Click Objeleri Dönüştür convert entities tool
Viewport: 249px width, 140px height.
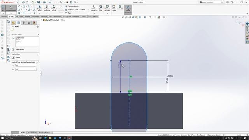(x=47, y=8)
